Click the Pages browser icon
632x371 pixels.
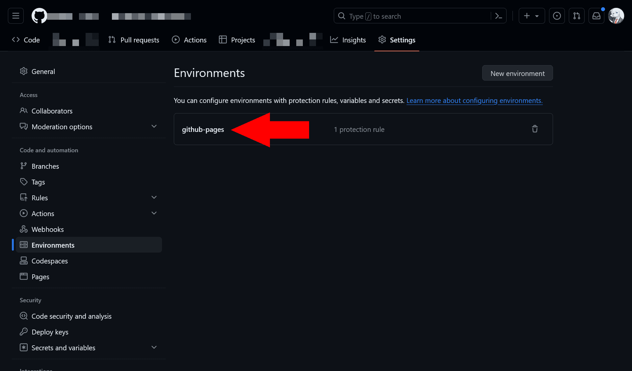24,276
